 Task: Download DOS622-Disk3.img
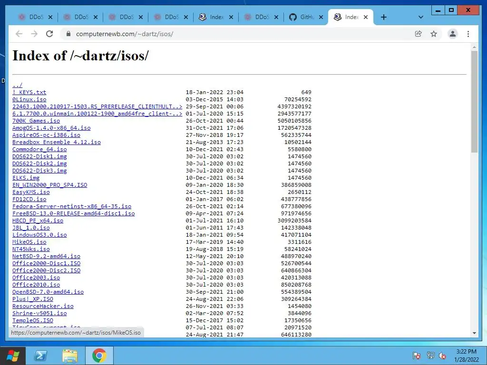(x=39, y=171)
